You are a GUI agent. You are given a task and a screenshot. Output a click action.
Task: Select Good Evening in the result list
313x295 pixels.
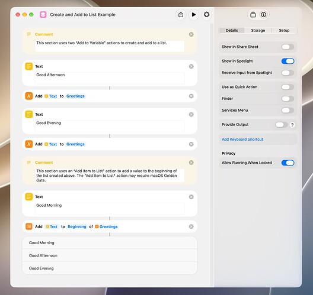(x=110, y=268)
